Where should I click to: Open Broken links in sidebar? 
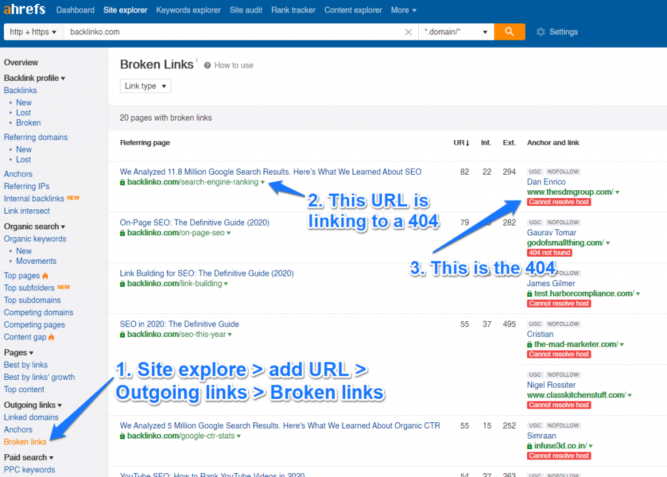click(x=25, y=442)
